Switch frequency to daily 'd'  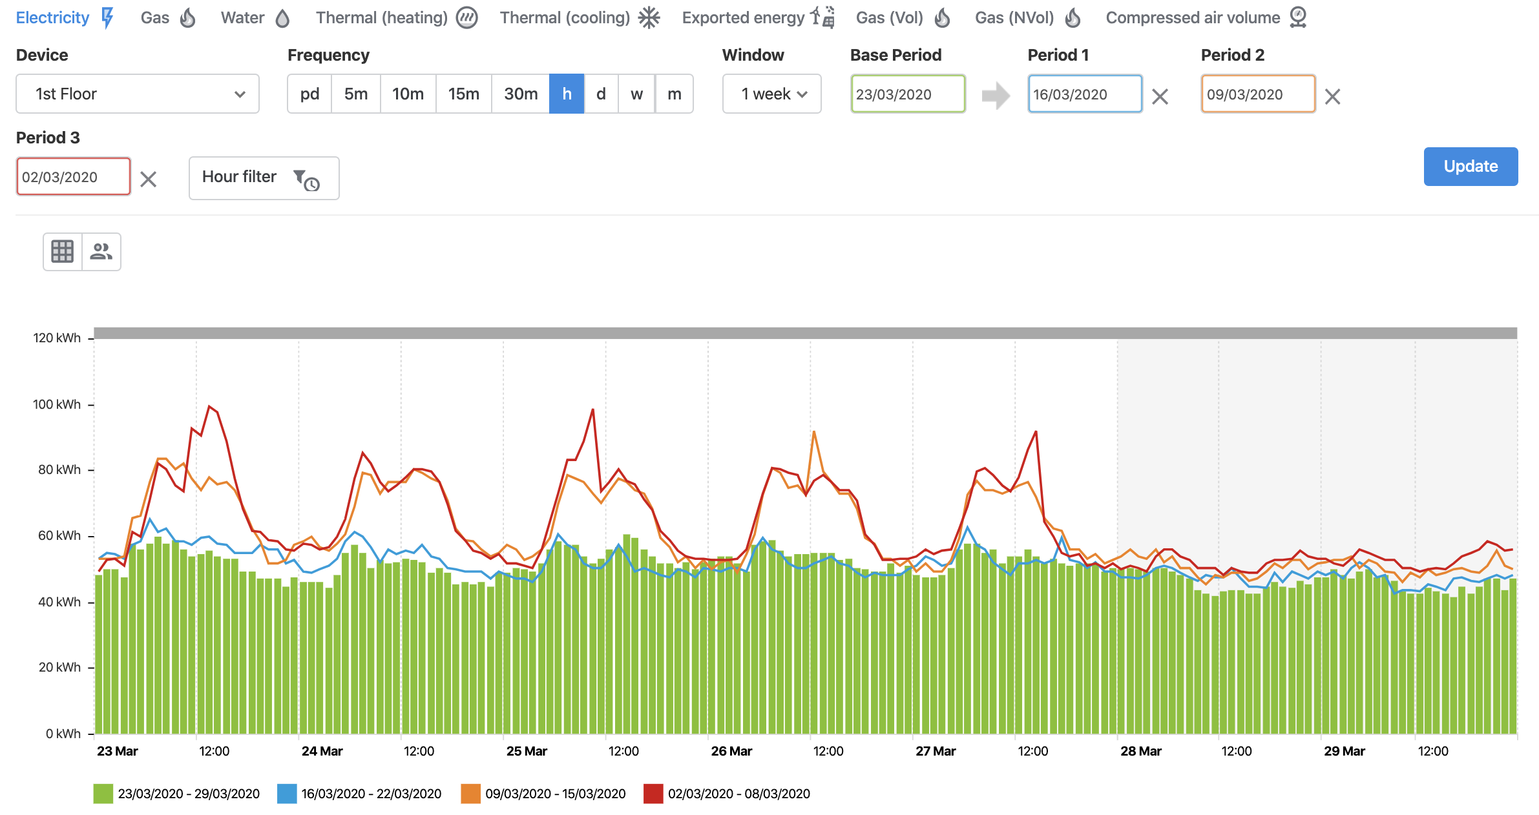click(x=601, y=94)
